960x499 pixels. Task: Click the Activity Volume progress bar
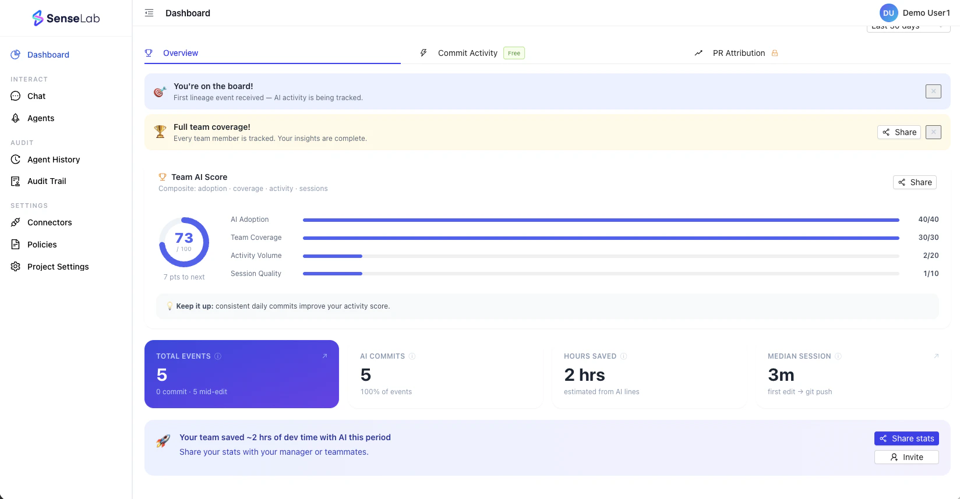pos(601,256)
